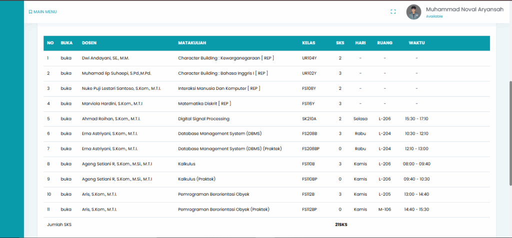The image size is (512, 238).
Task: Open the MAIN MENU text link
Action: (45, 12)
